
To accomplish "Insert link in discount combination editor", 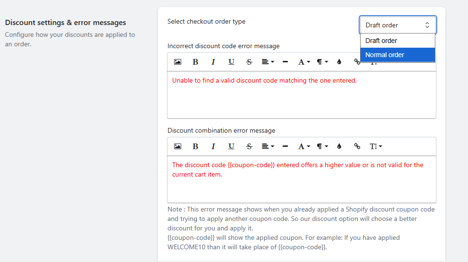I will coord(357,146).
